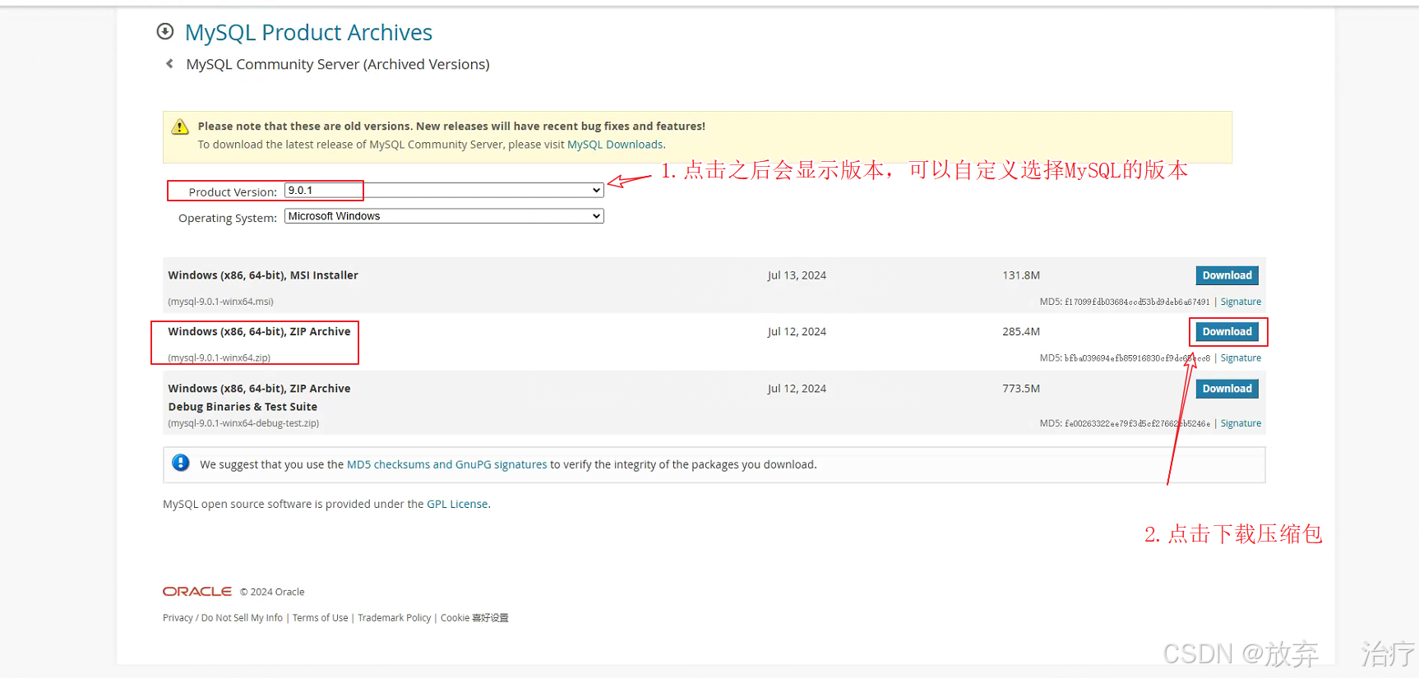Download the Debug Binaries & Test Suite ZIP
The image size is (1419, 678).
1227,389
